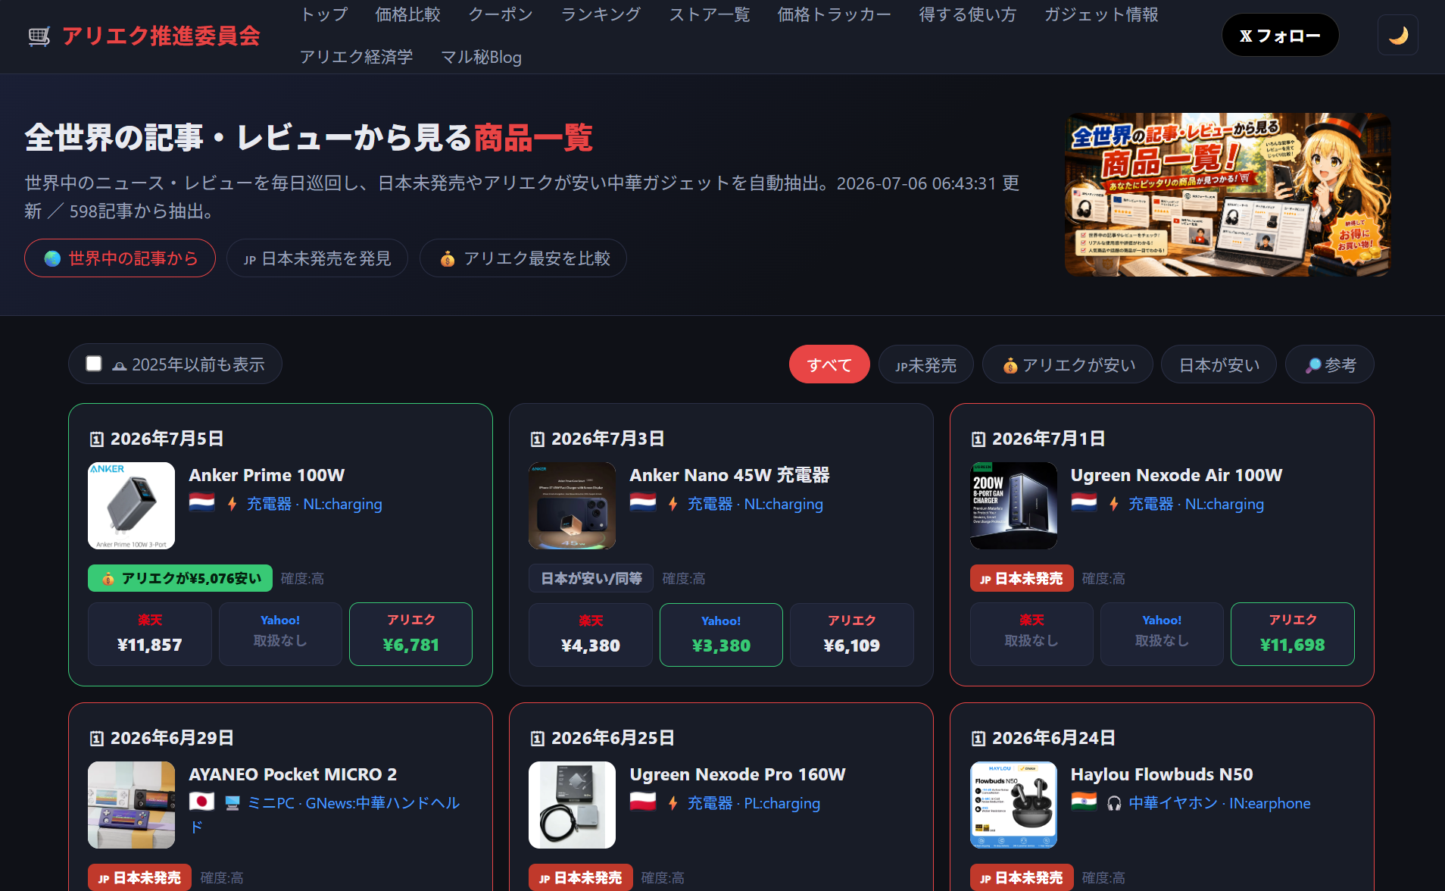Image resolution: width=1445 pixels, height=891 pixels.
Task: Select アリエクが安い filter tab
Action: pos(1068,364)
